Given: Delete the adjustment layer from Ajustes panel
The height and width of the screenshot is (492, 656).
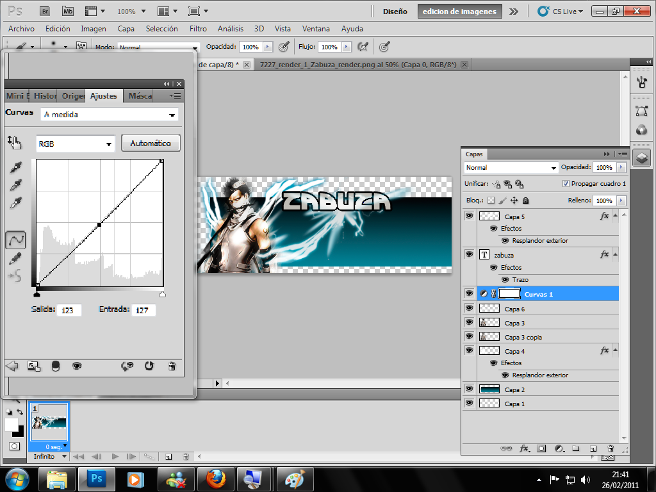Looking at the screenshot, I should point(172,366).
